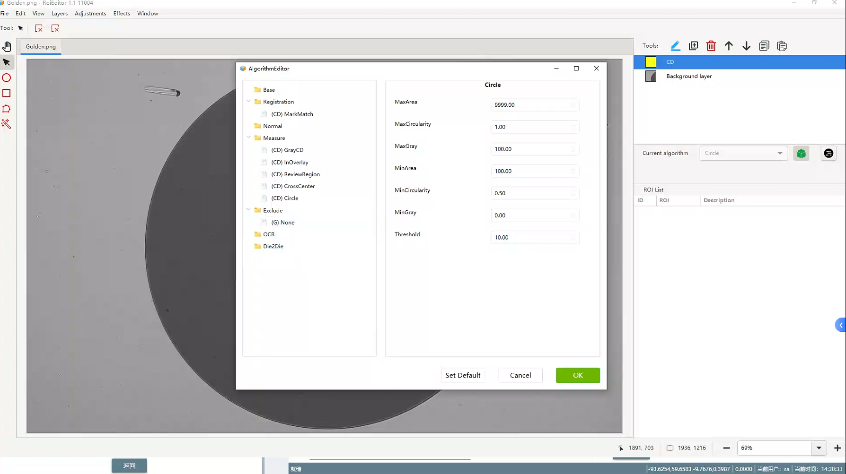This screenshot has height=474, width=846.
Task: Click the yellow CD layer color swatch
Action: (x=651, y=62)
